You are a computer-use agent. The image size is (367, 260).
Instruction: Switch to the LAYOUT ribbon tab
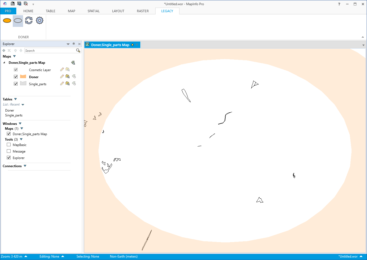click(x=118, y=11)
